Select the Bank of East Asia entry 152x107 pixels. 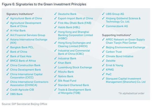21,56
